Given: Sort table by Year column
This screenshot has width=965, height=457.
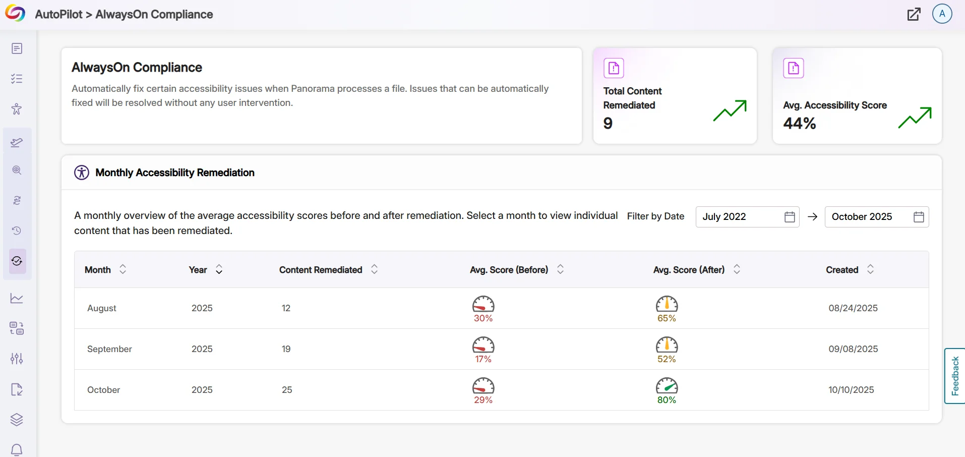Looking at the screenshot, I should pos(219,269).
